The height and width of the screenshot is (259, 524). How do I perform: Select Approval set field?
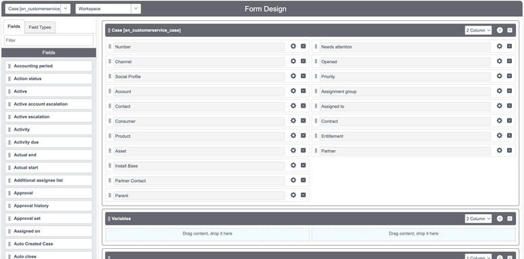(x=49, y=219)
